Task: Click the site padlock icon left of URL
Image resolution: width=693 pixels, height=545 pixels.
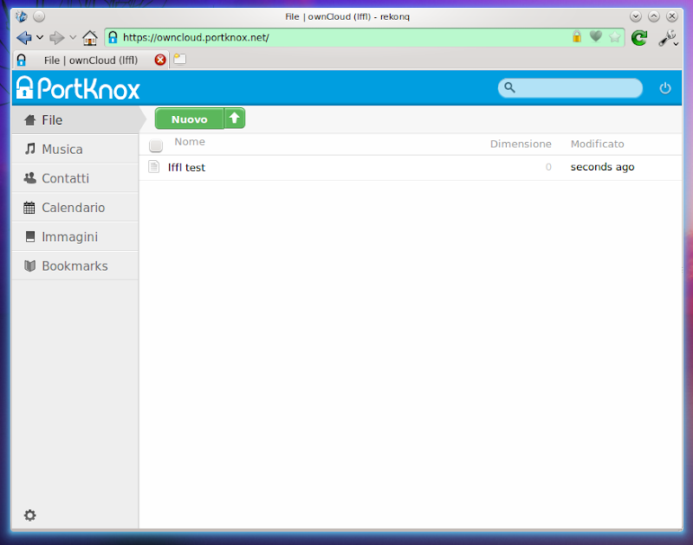Action: point(113,37)
